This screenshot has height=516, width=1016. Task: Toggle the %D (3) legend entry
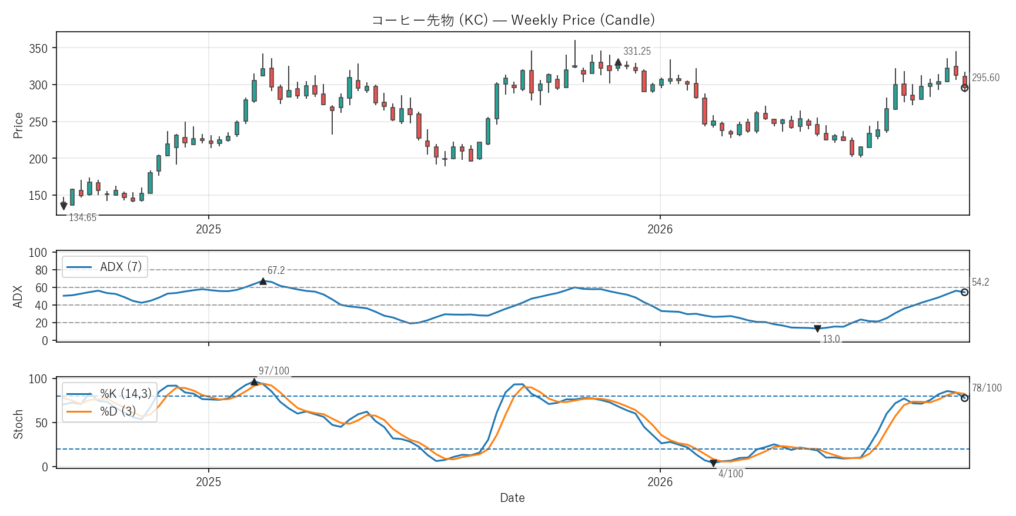101,411
